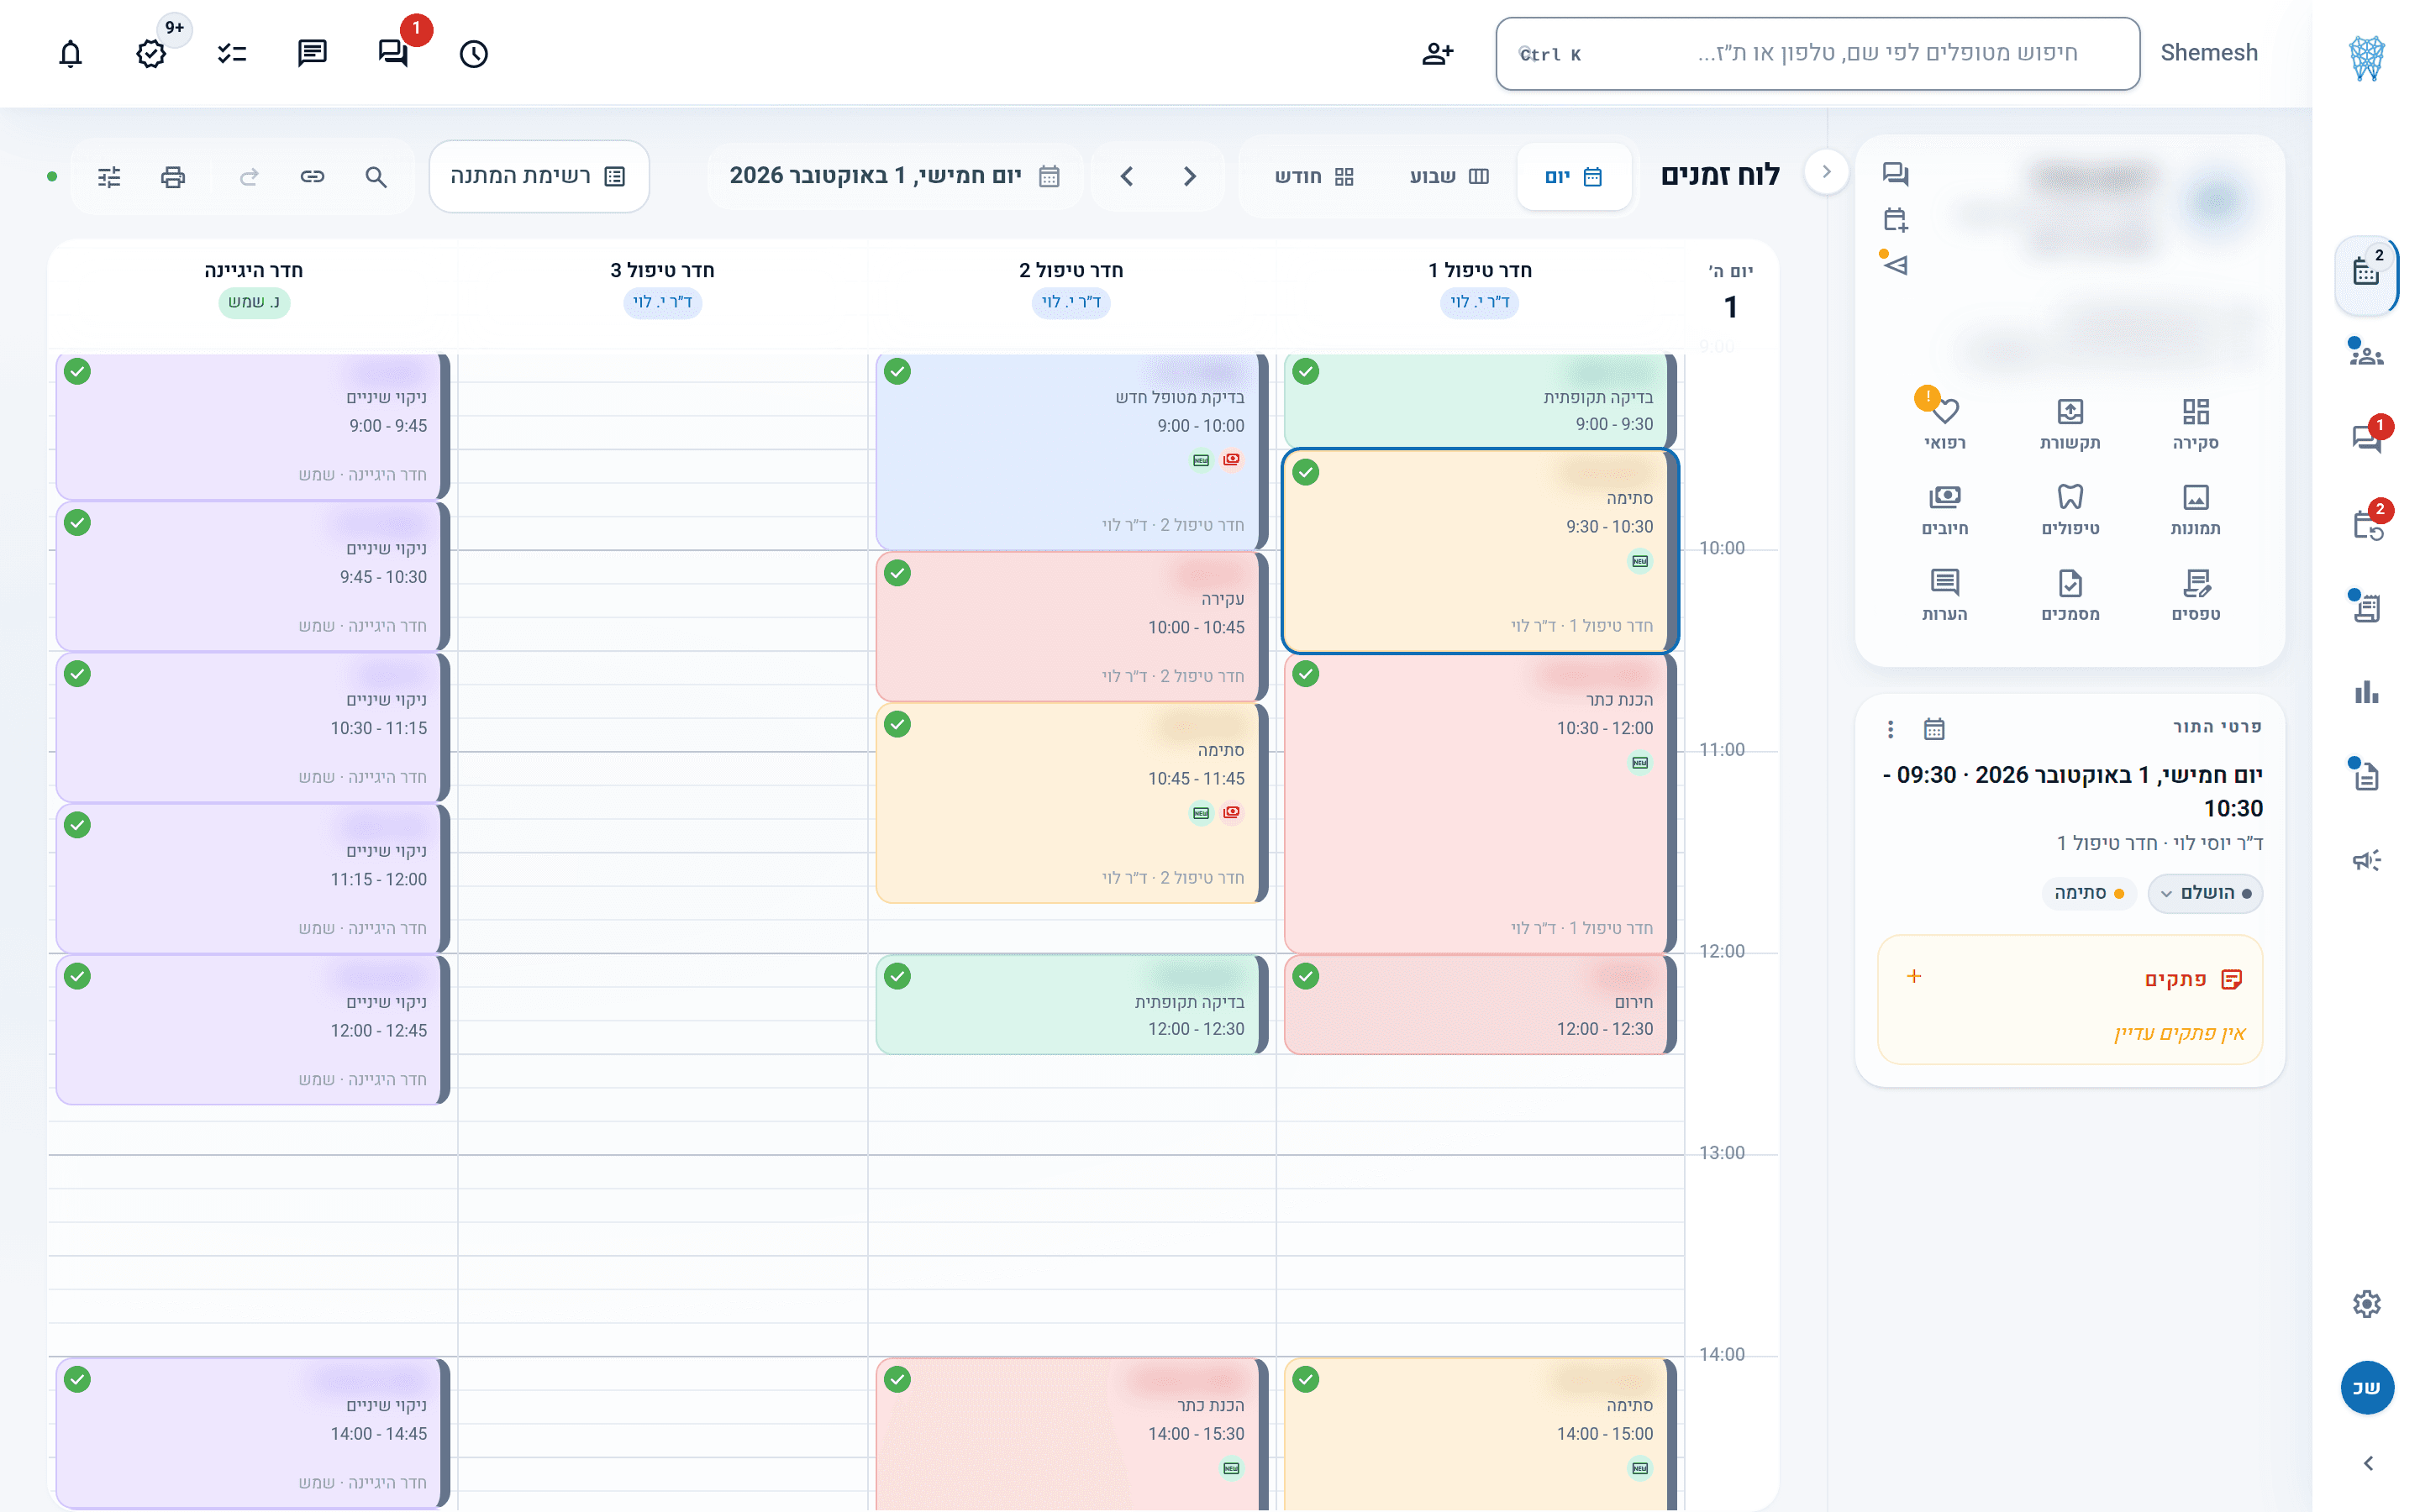Click the patient search input field

tap(1817, 54)
